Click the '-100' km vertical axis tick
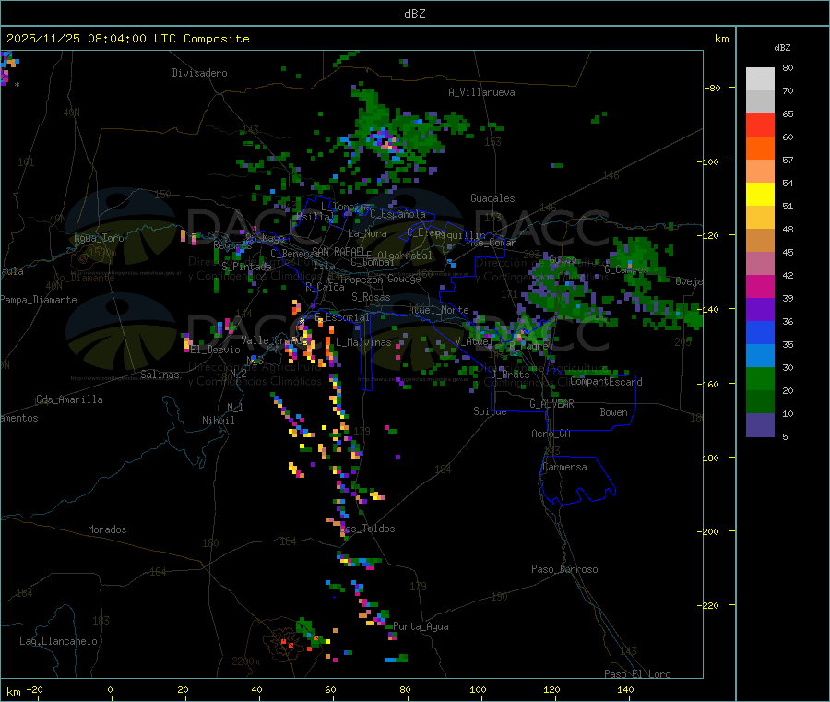 click(x=710, y=161)
